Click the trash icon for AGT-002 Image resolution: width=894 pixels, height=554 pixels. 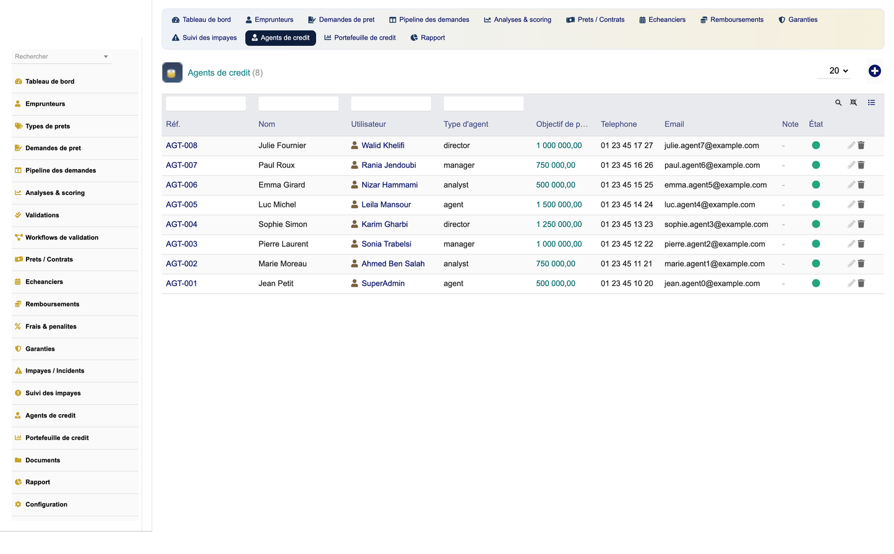coord(861,264)
